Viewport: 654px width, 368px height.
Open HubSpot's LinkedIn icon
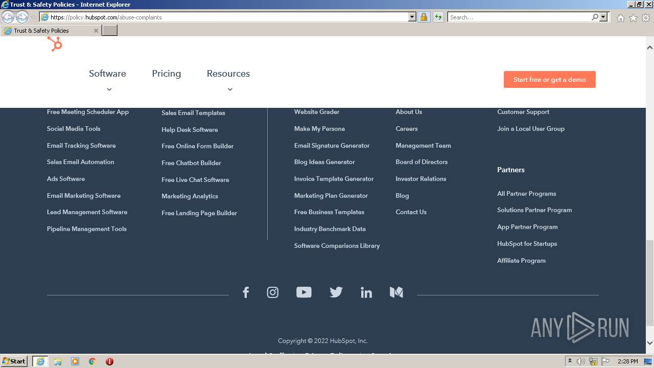click(x=366, y=292)
